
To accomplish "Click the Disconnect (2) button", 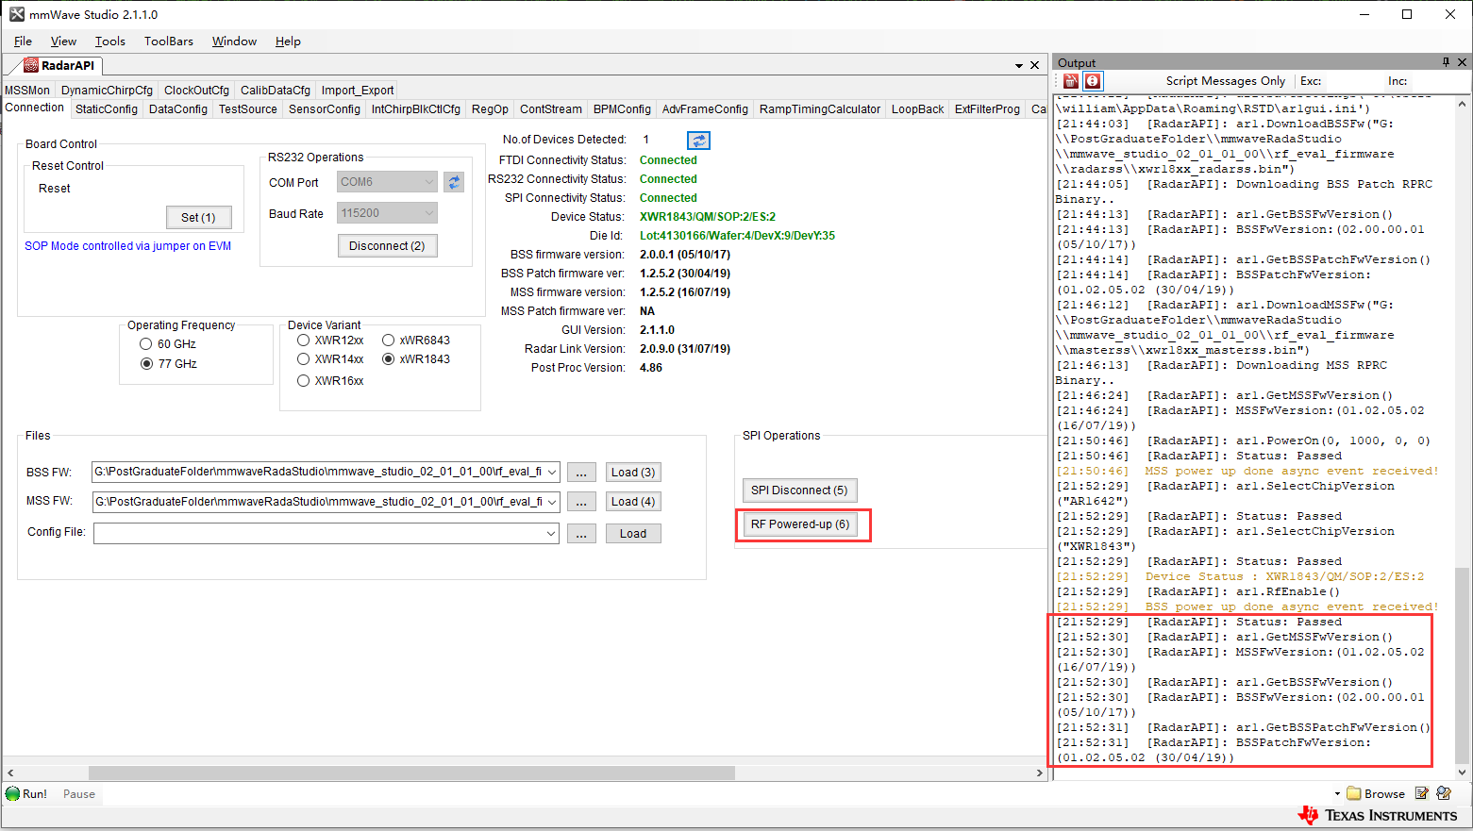I will pyautogui.click(x=387, y=245).
